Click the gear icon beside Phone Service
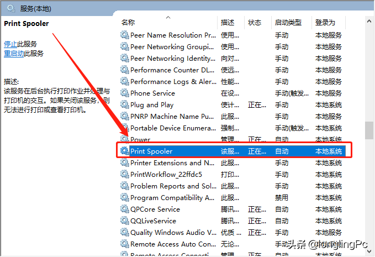Screen dimensions: 375x257 124,93
